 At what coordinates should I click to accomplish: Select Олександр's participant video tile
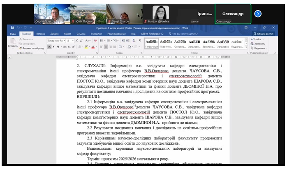coord(233,14)
